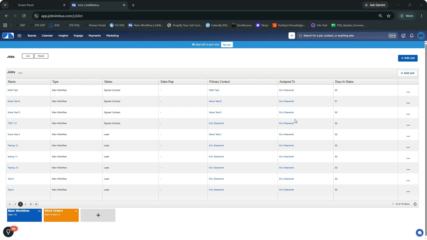The height and width of the screenshot is (240, 427).
Task: Click the white Add job button in panel
Action: (x=407, y=73)
